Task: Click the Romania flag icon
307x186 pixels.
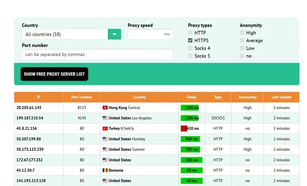Action: pyautogui.click(x=105, y=170)
